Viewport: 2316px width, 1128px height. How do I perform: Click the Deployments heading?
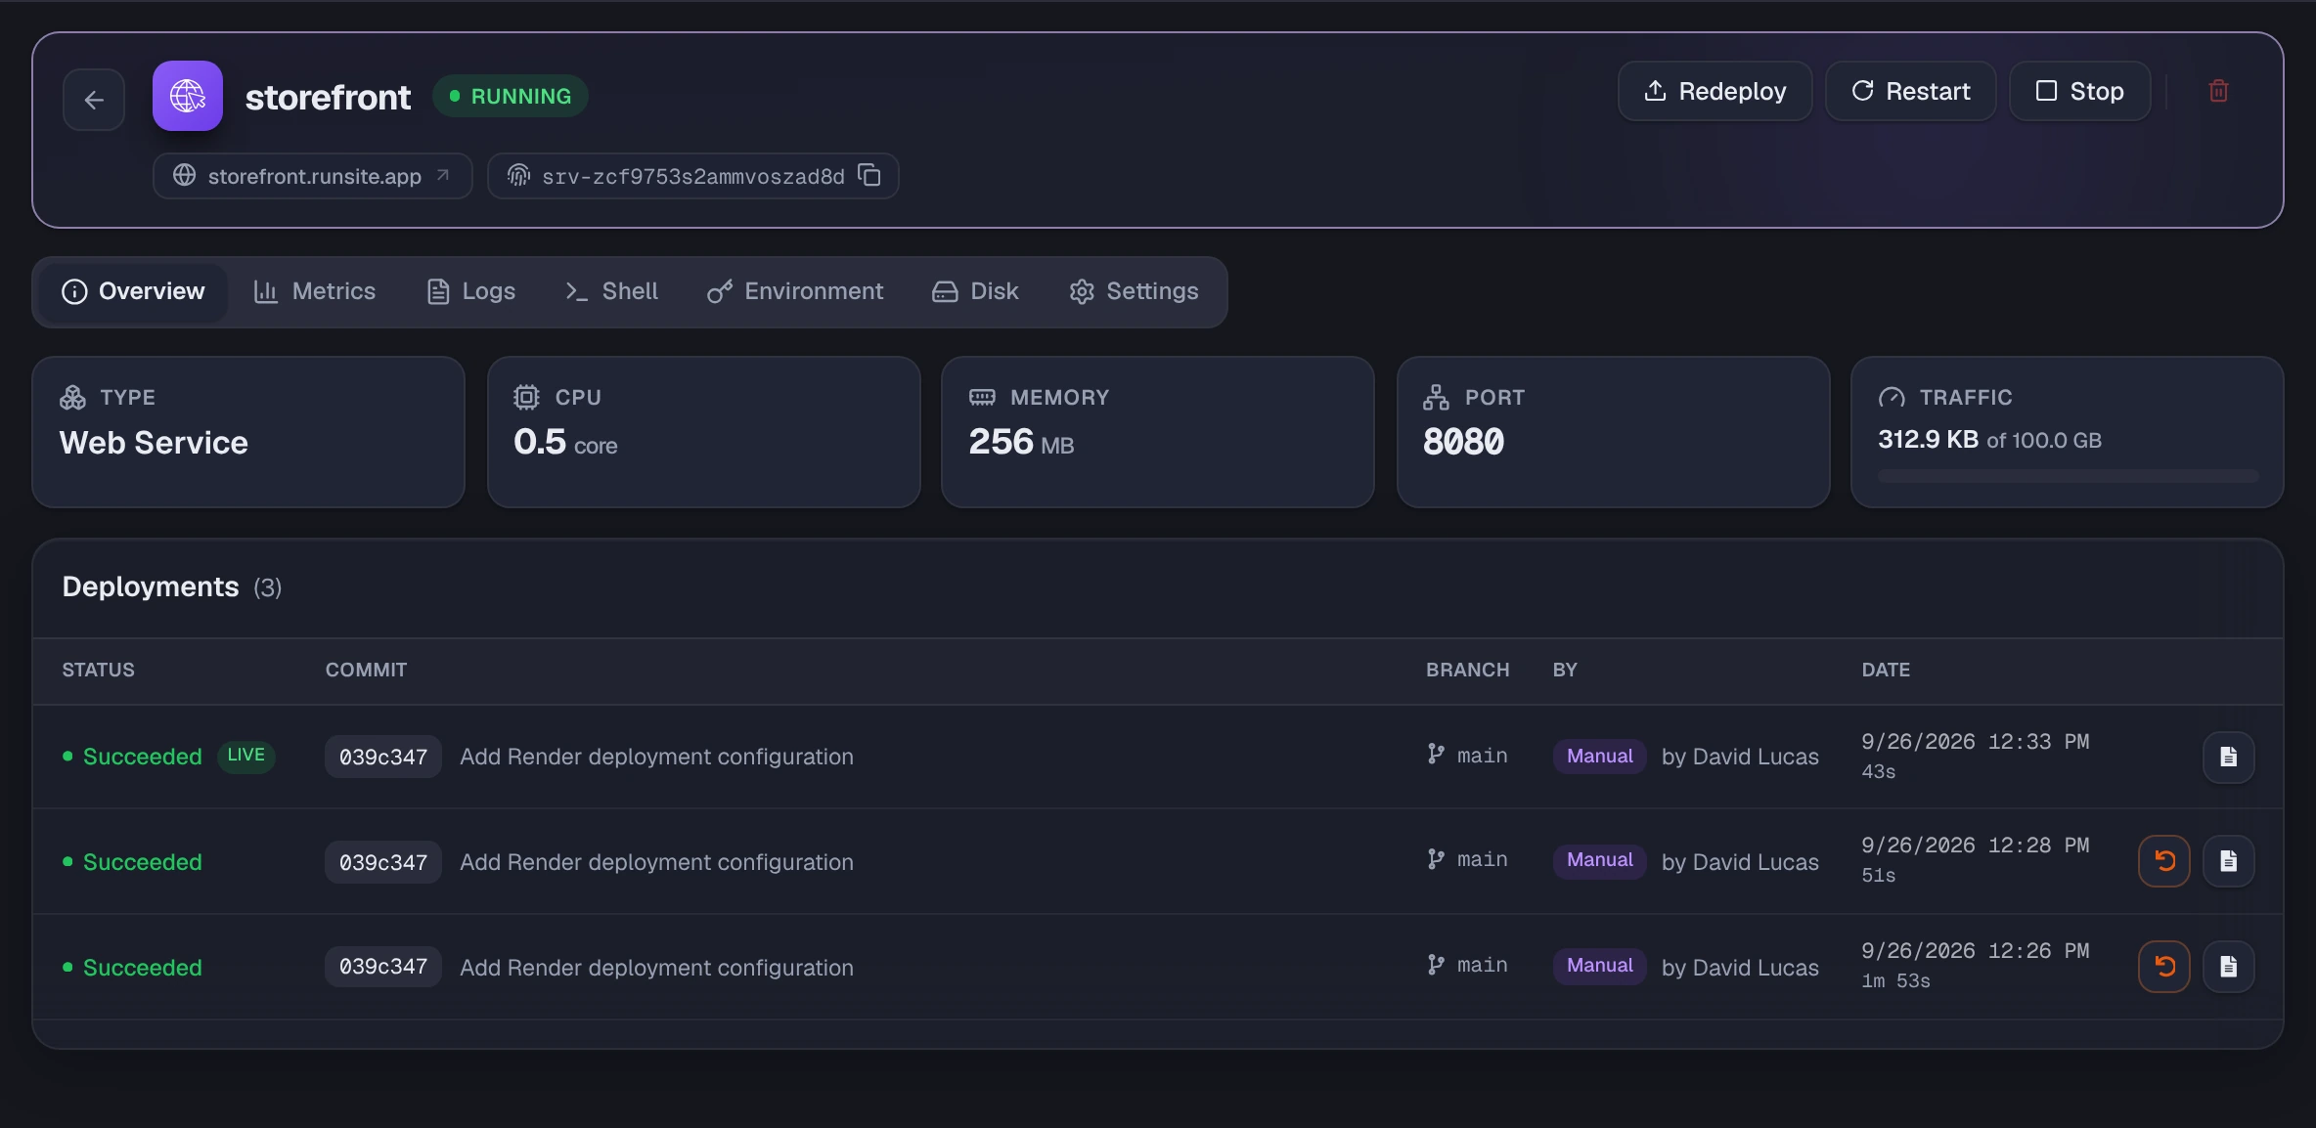[x=151, y=586]
